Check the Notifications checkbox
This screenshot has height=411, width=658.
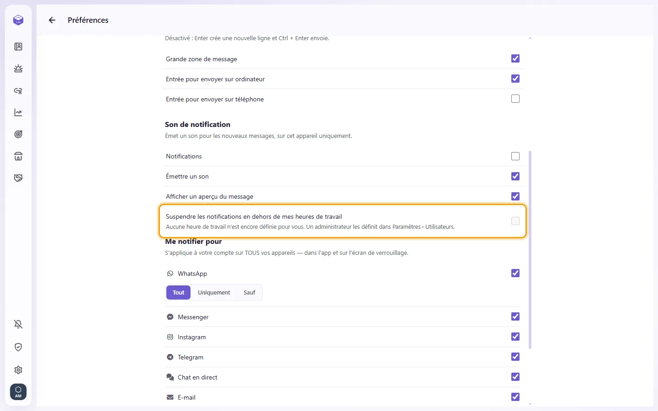coord(515,156)
